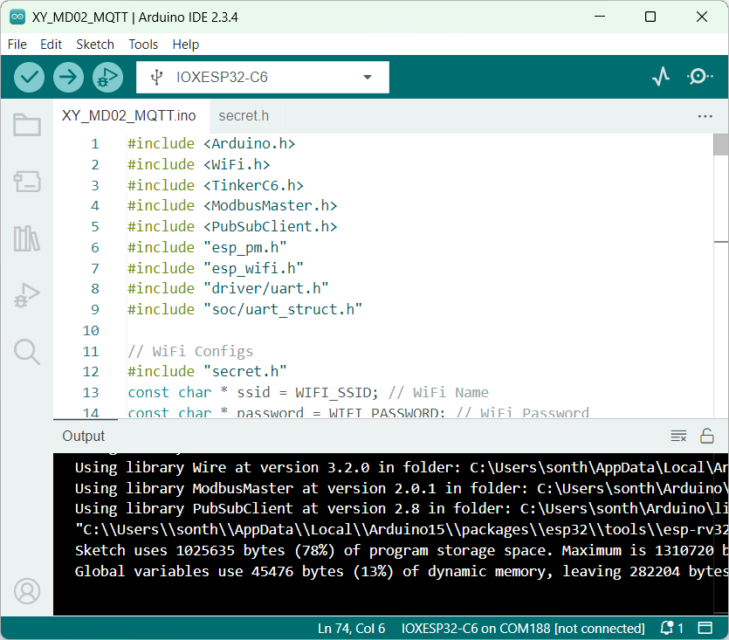Open the Sketchbook folder panel
729x640 pixels.
[x=27, y=125]
